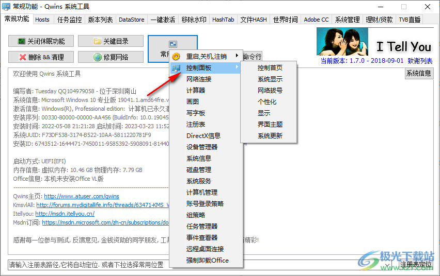
Task: Open the KmsvlAll mydigitallife forum link
Action: [103, 205]
